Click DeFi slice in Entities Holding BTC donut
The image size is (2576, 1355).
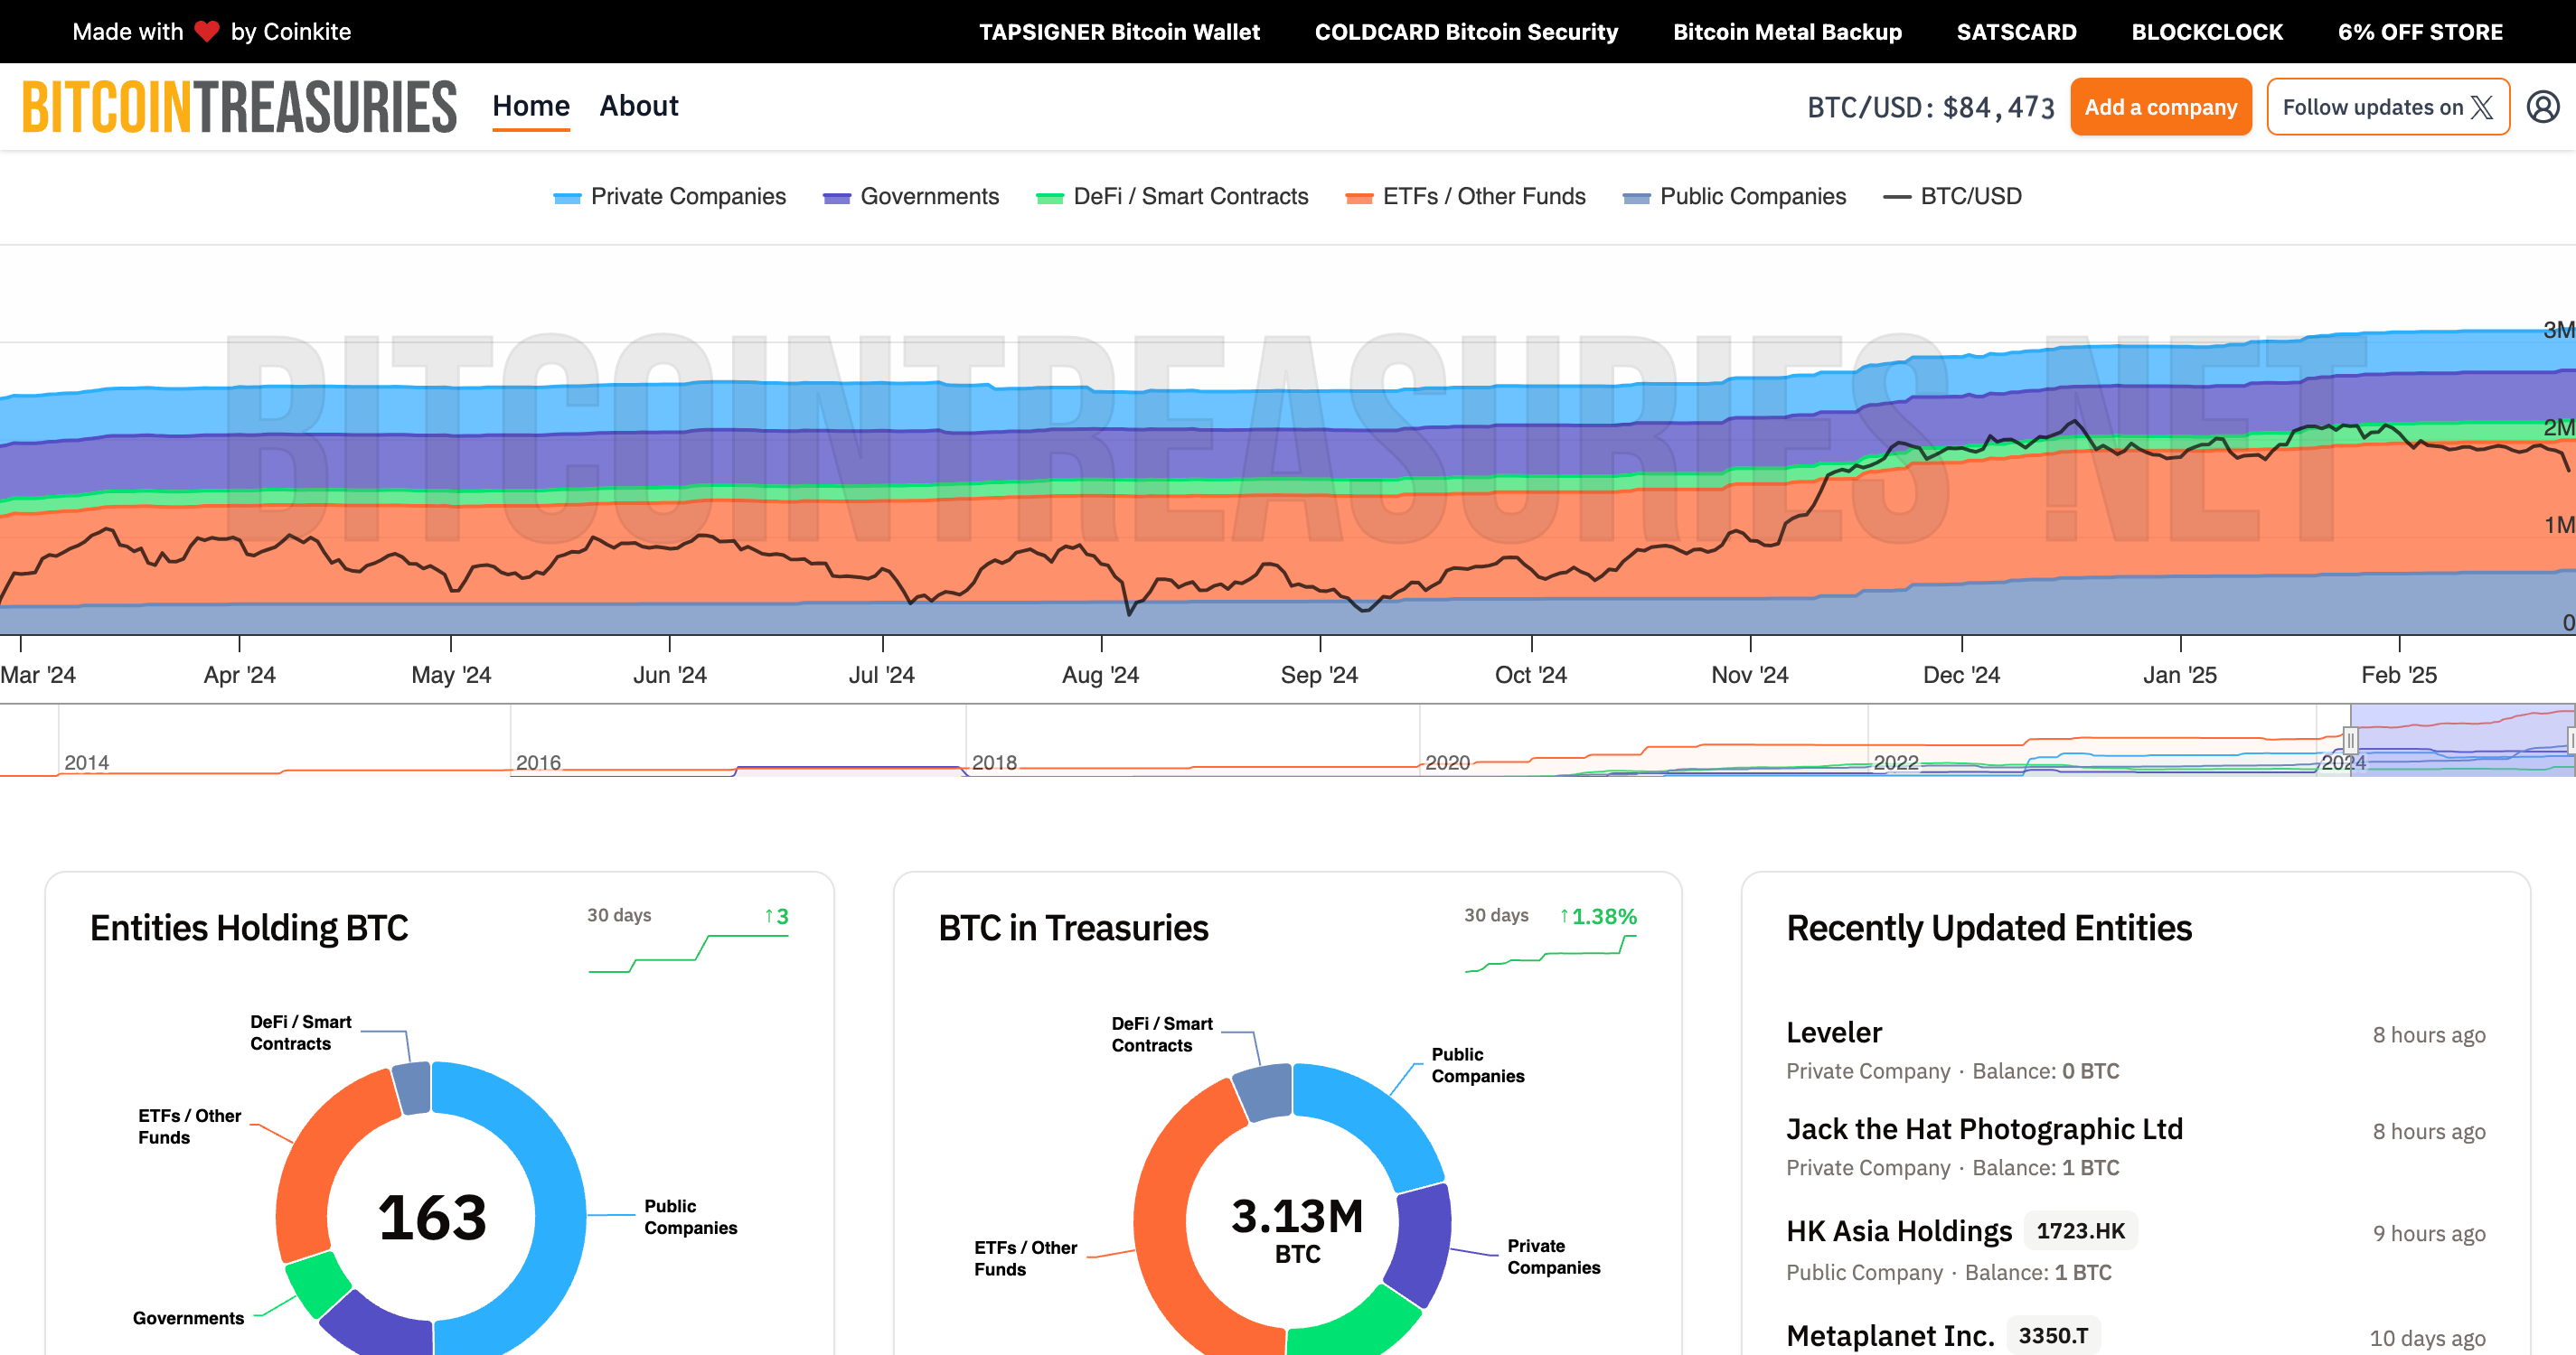(x=412, y=1088)
